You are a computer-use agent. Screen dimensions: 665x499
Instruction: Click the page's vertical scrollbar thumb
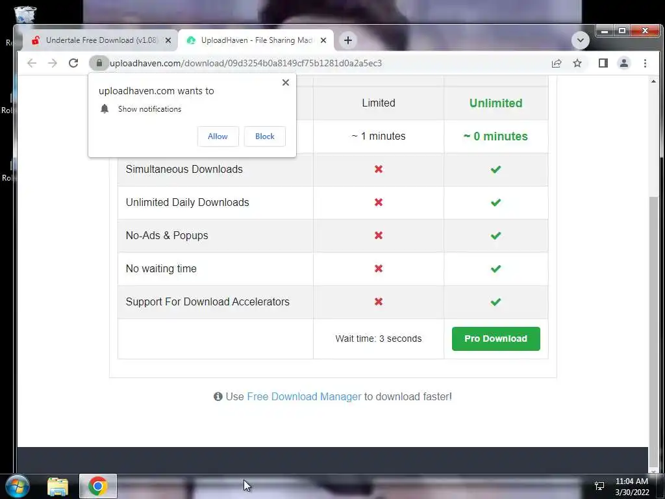tap(653, 331)
